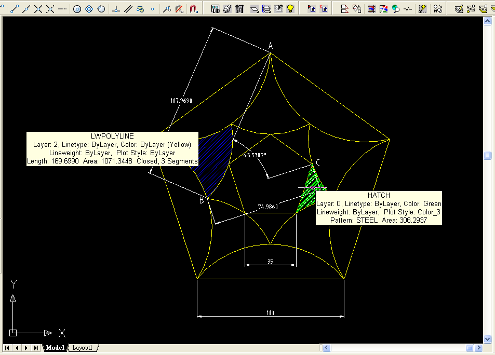Go to previous layout tab arrow
The image size is (495, 355).
(x=17, y=348)
